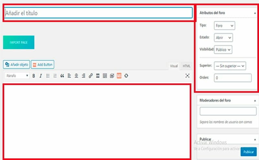
Task: Toggle the toolbar kitchen sink icon
Action: point(105,76)
